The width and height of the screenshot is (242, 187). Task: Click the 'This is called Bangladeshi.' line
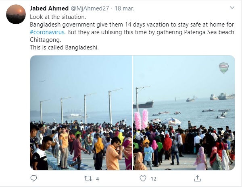tap(64, 47)
